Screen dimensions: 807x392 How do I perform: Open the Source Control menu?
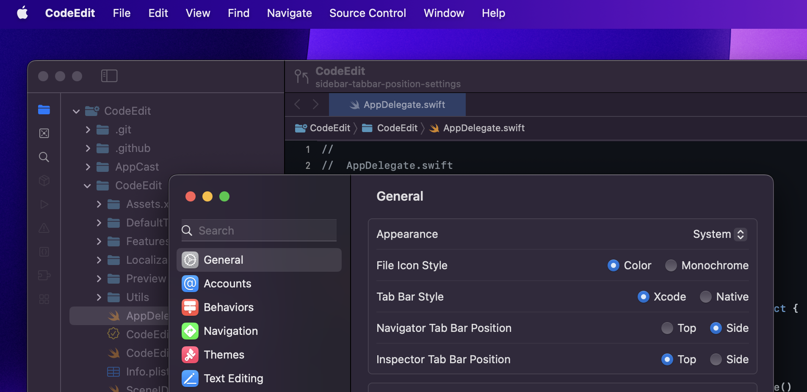(x=368, y=13)
